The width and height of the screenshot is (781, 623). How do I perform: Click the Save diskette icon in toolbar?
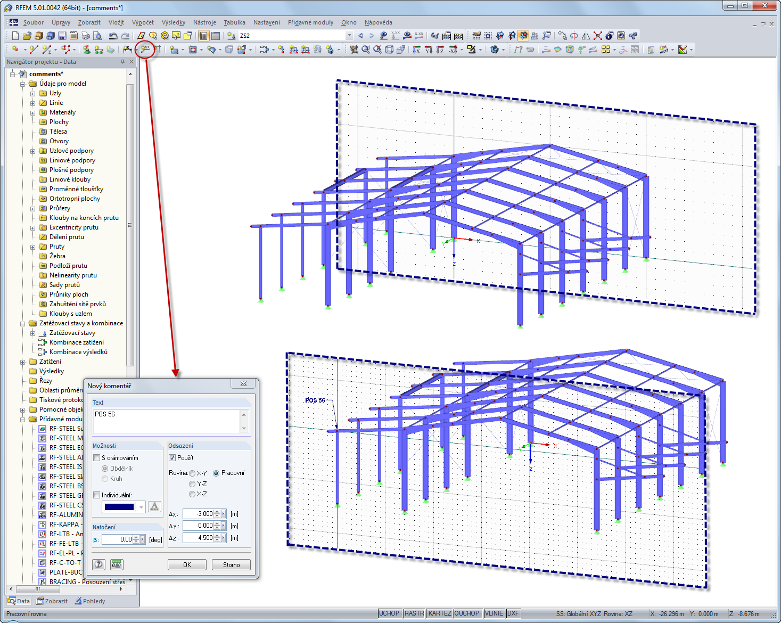point(62,36)
